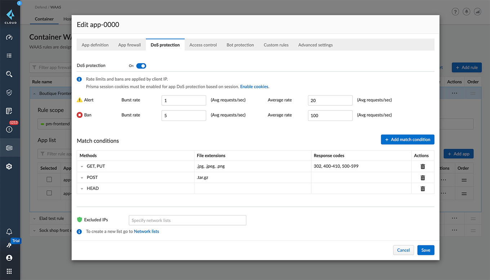Open the Radar dashboard gauge icon
This screenshot has width=490, height=280.
(9, 37)
